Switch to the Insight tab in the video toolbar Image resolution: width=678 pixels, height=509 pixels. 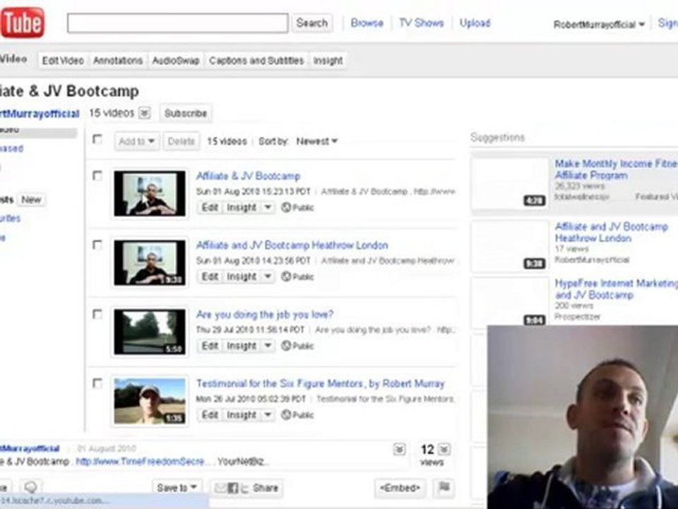328,61
